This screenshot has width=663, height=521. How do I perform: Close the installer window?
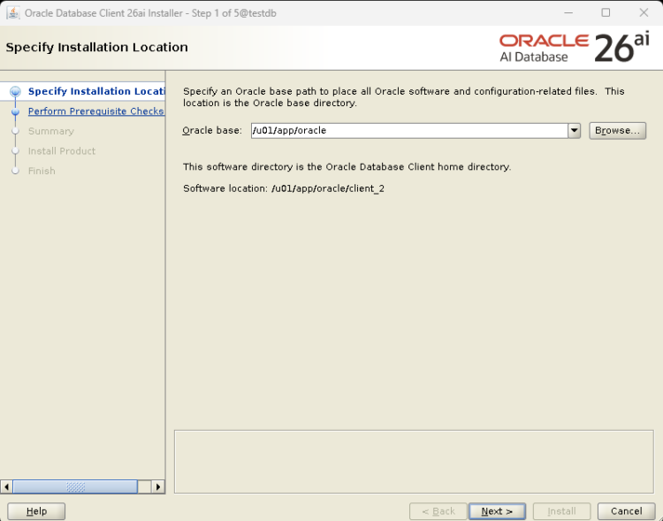(644, 13)
